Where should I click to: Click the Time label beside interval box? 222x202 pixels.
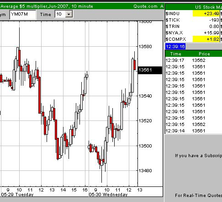tap(45, 15)
